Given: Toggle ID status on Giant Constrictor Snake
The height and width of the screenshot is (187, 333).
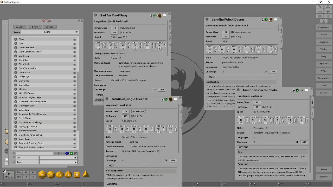Looking at the screenshot, I should 297,90.
